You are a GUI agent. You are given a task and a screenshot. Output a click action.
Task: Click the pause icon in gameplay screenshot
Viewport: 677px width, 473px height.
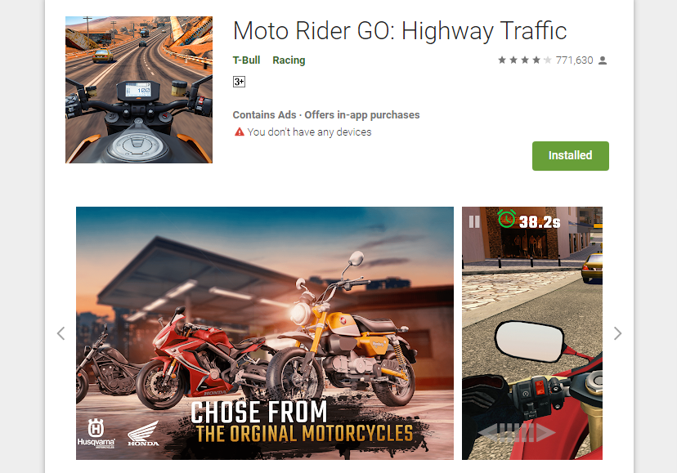474,222
